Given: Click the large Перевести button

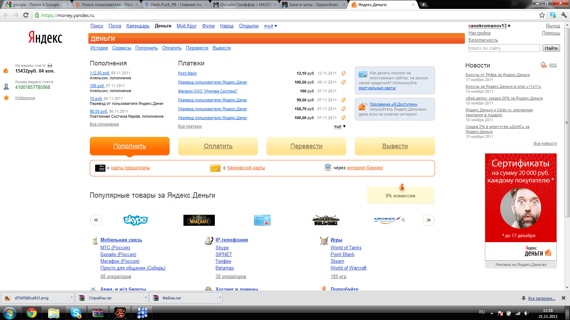Looking at the screenshot, I should click(306, 146).
